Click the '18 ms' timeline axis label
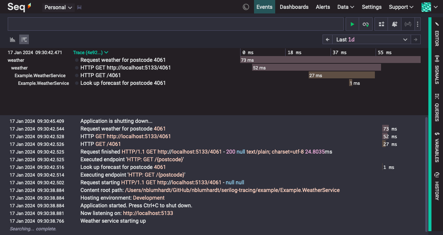The width and height of the screenshot is (443, 235). 294,52
